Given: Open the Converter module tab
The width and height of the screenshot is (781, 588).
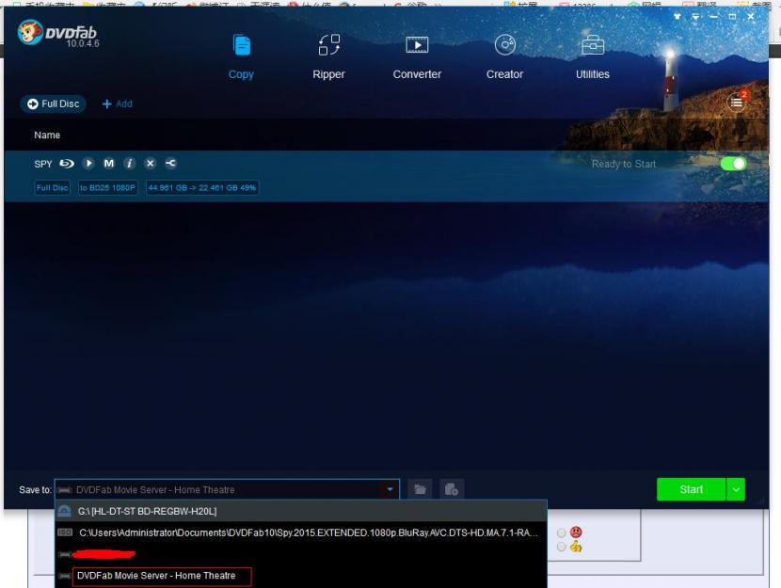Looking at the screenshot, I should tap(417, 56).
